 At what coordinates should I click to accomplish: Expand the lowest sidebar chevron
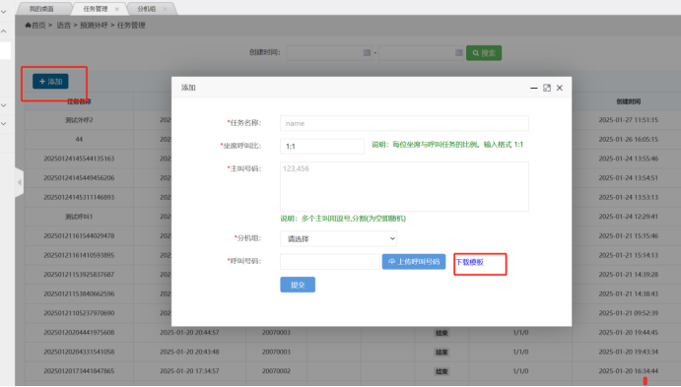click(4, 124)
